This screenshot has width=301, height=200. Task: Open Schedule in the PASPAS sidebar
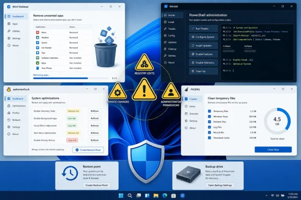click(x=192, y=114)
